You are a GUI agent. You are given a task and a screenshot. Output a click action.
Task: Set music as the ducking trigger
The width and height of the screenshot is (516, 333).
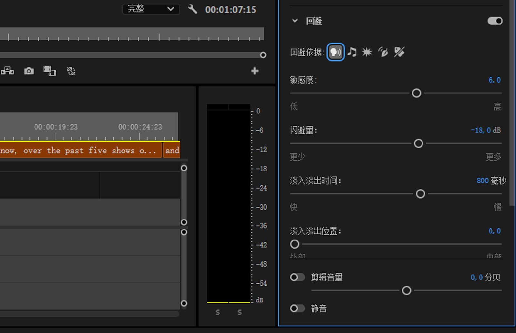(352, 52)
